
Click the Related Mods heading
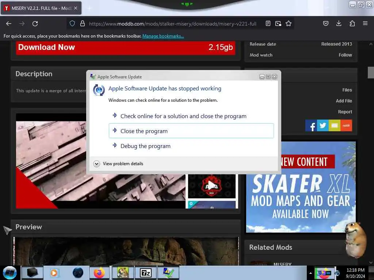coord(271,248)
